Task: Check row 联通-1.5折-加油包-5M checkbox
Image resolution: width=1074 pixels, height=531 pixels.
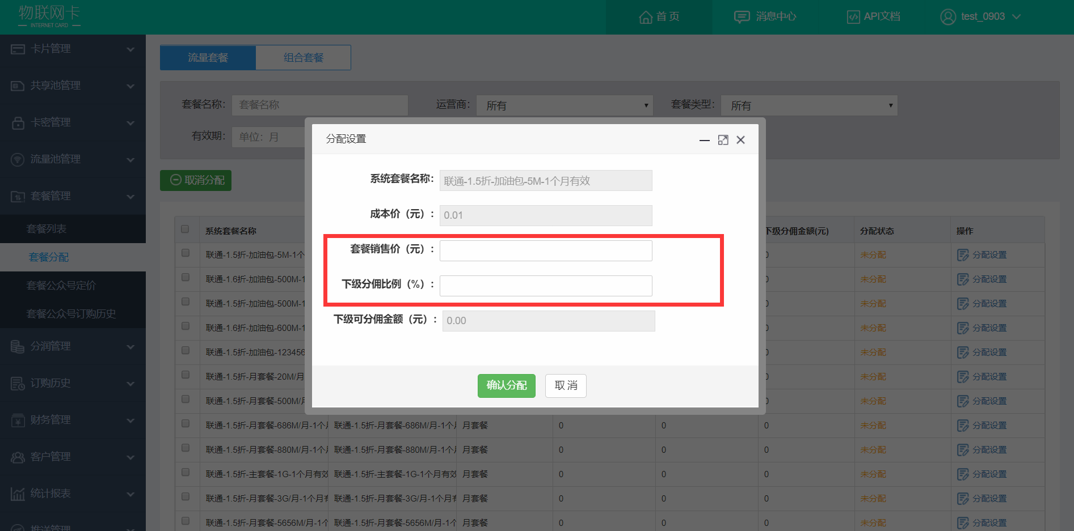Action: (186, 253)
